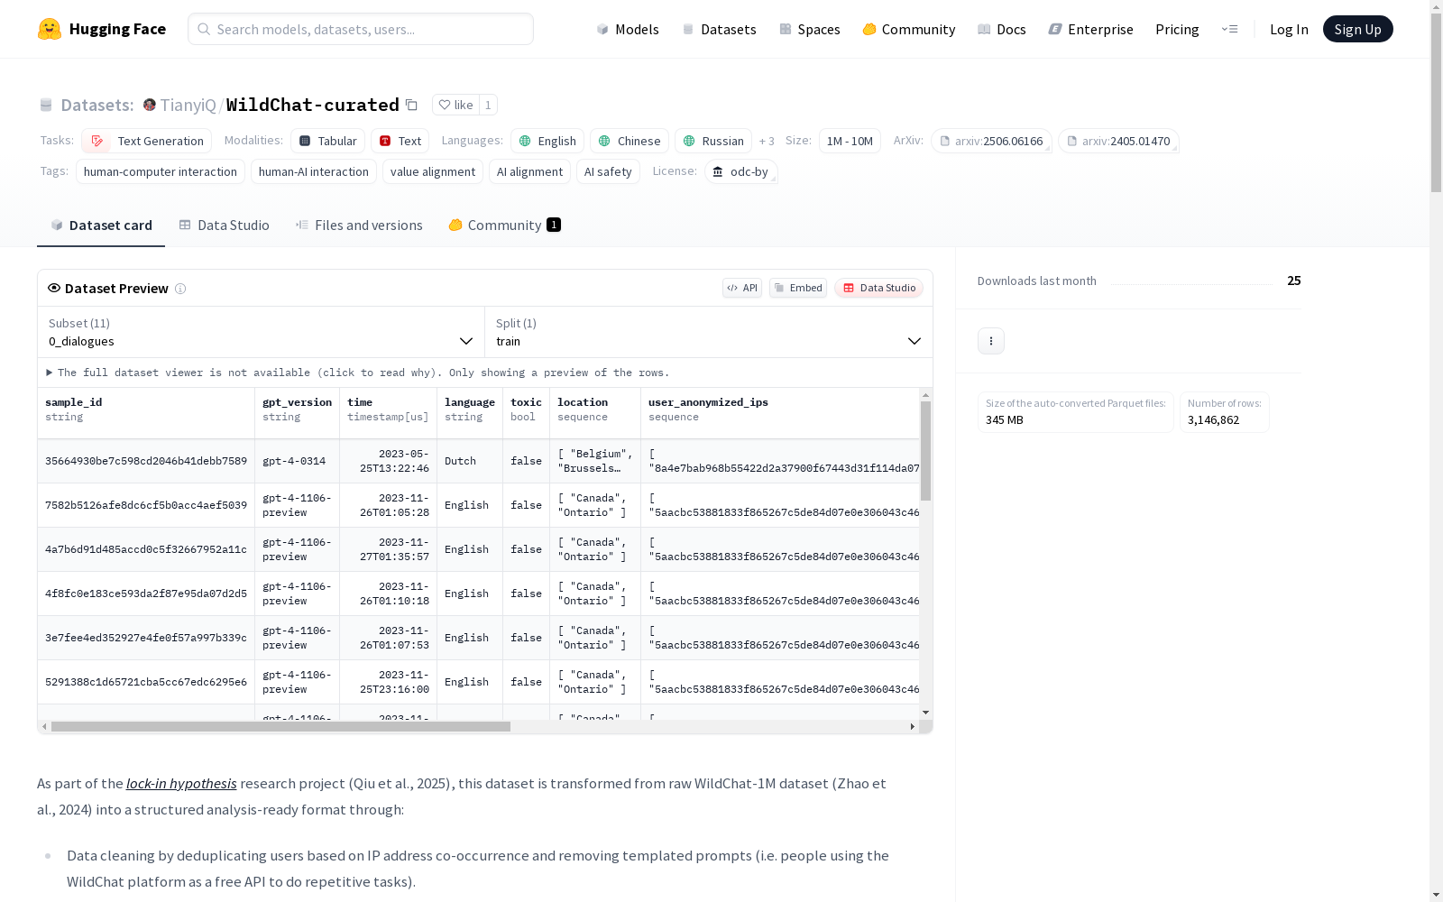This screenshot has width=1443, height=902.
Task: Select the Russian language tag
Action: (713, 141)
